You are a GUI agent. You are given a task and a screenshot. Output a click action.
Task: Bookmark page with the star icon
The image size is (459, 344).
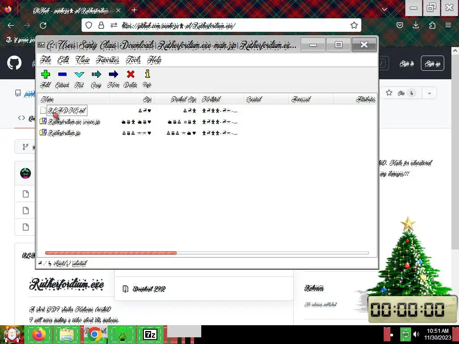354,25
